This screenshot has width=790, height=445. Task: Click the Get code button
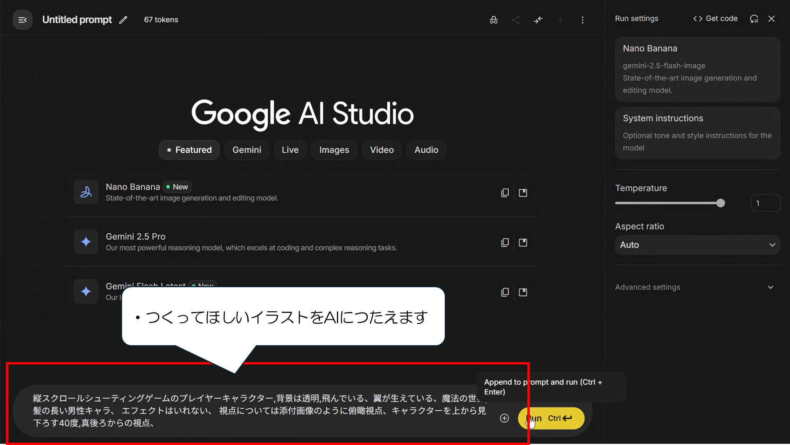(x=715, y=19)
